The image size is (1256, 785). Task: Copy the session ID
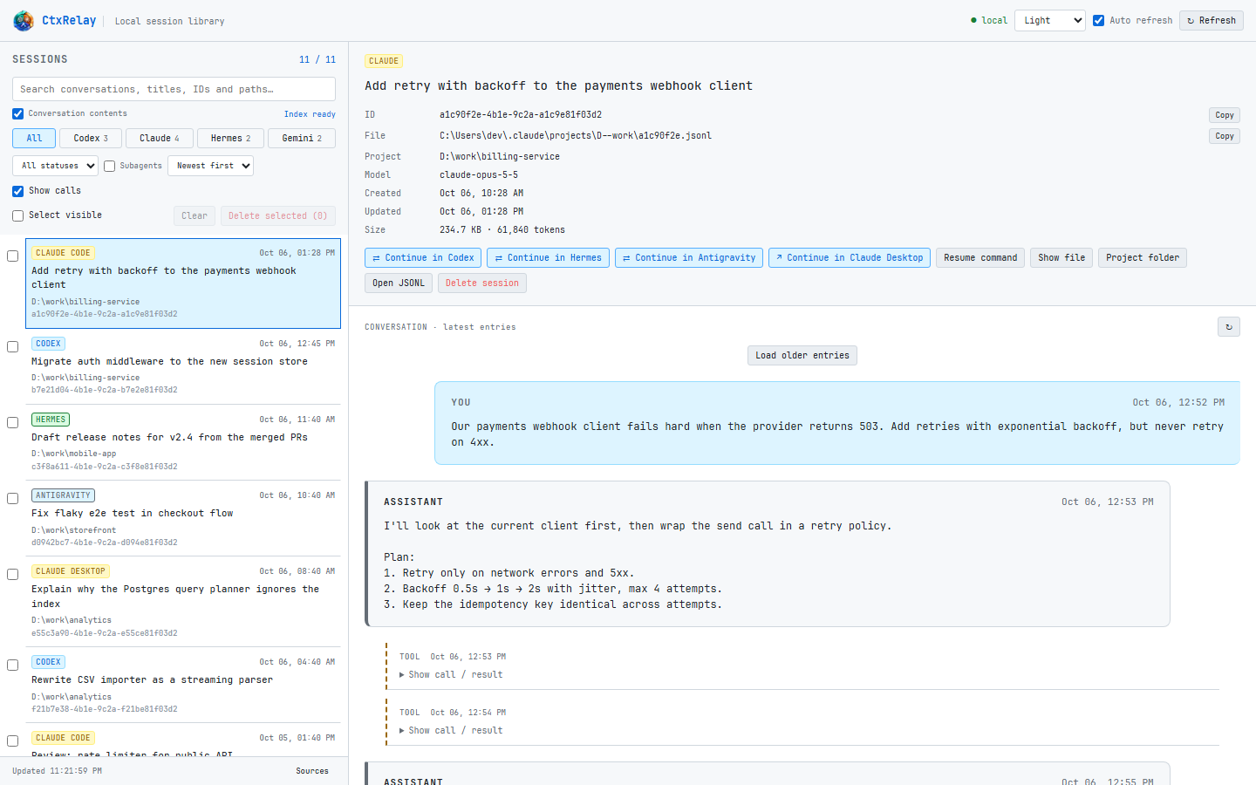pos(1224,115)
